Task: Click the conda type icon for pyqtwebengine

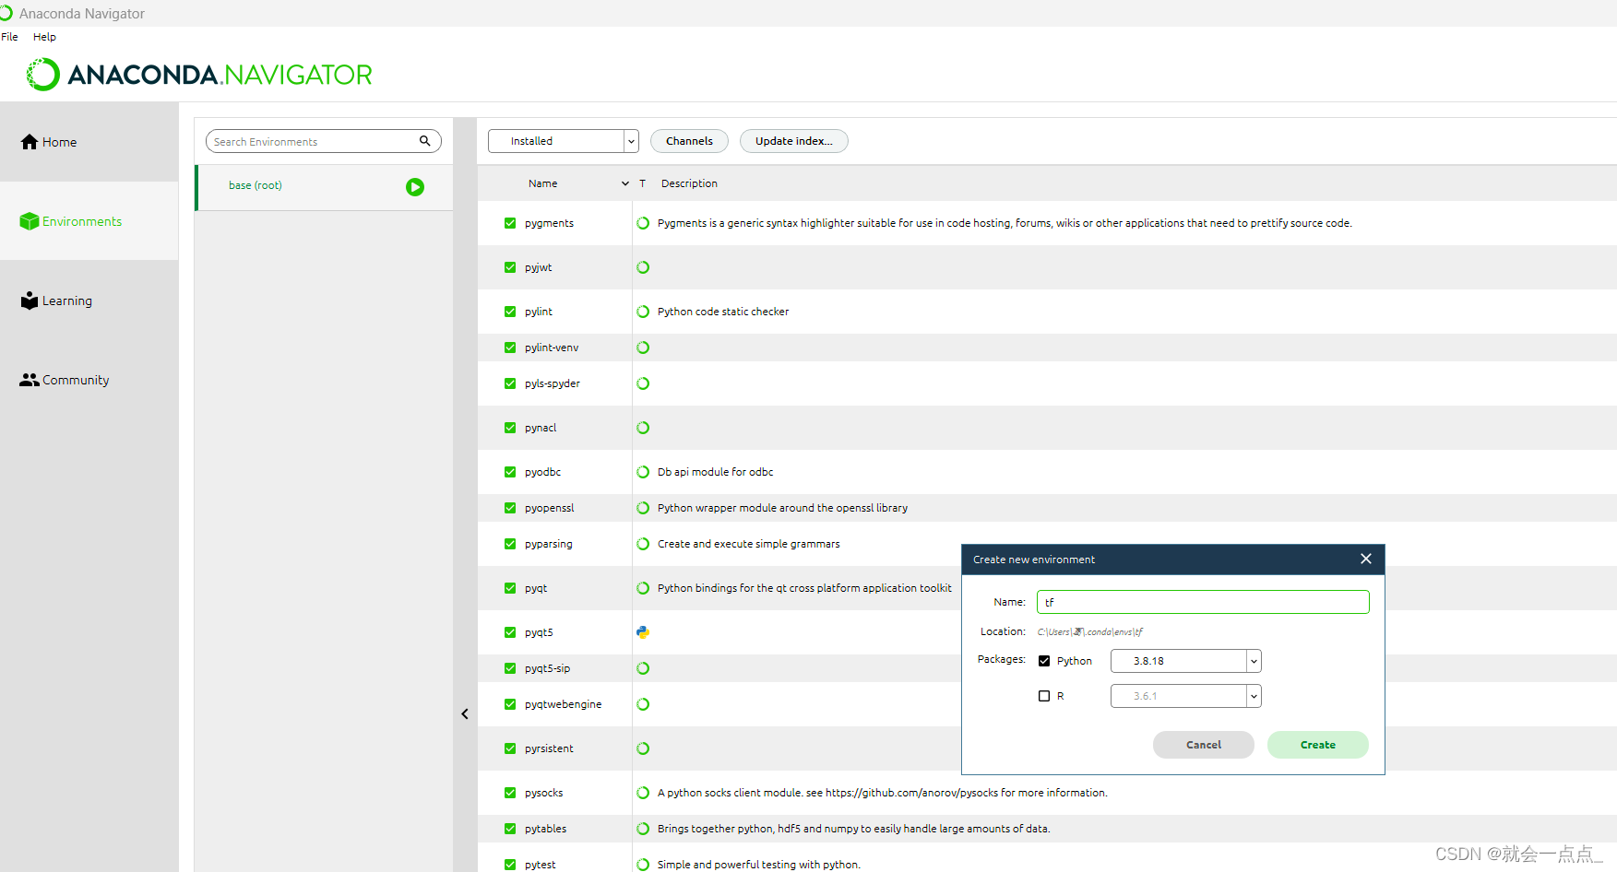Action: click(643, 704)
